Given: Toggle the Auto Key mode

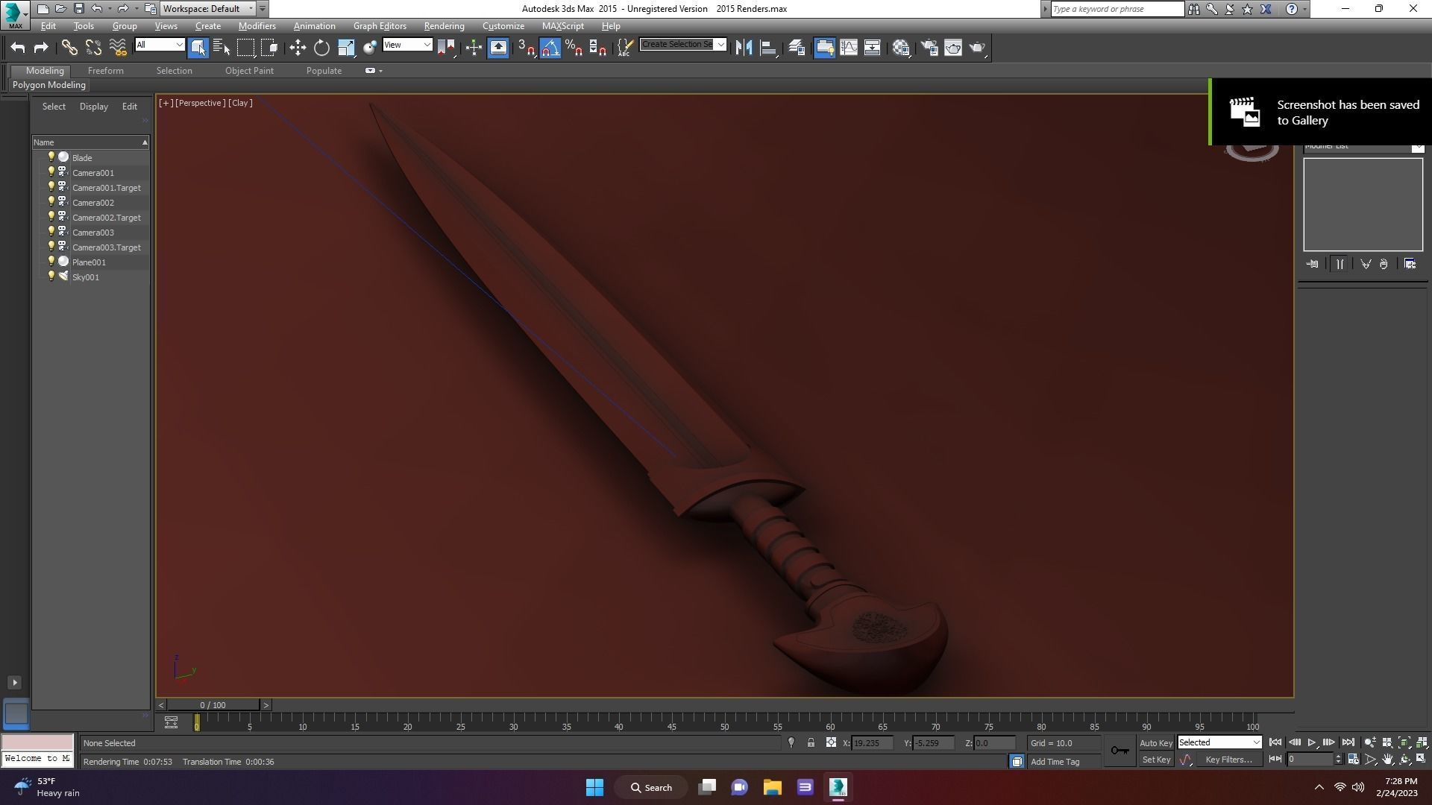Looking at the screenshot, I should pyautogui.click(x=1156, y=743).
